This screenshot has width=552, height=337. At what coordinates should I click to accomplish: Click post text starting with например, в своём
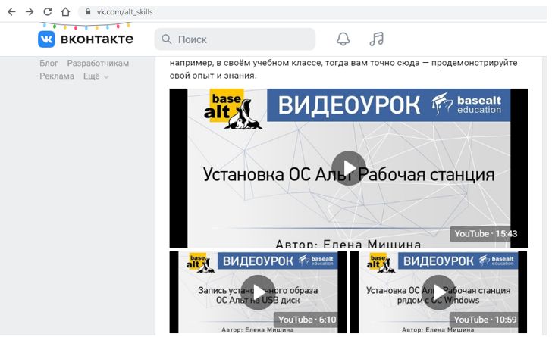click(x=343, y=69)
